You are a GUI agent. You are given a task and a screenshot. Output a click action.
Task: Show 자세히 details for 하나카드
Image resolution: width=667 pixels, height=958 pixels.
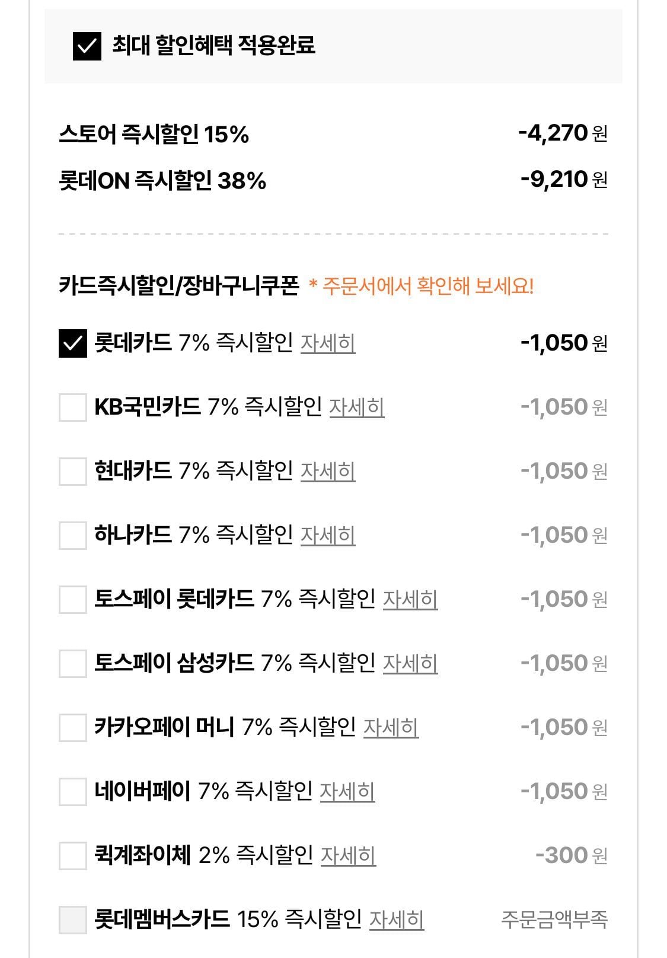pos(328,536)
